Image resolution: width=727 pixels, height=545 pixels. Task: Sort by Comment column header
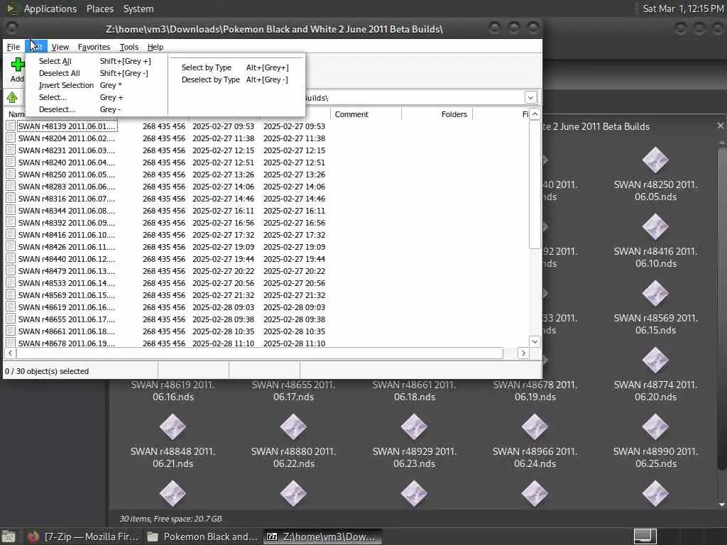tap(366, 114)
